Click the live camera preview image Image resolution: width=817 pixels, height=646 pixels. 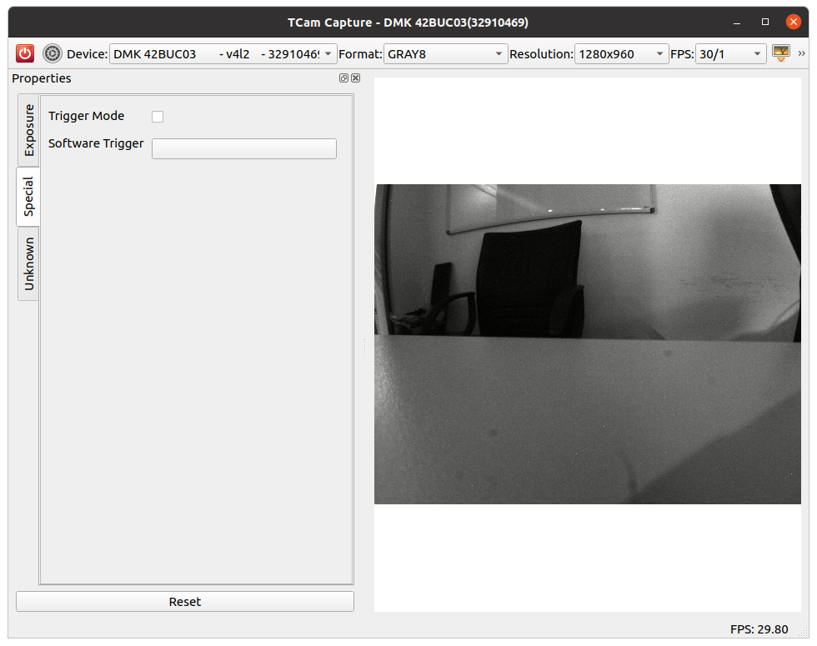tap(588, 343)
